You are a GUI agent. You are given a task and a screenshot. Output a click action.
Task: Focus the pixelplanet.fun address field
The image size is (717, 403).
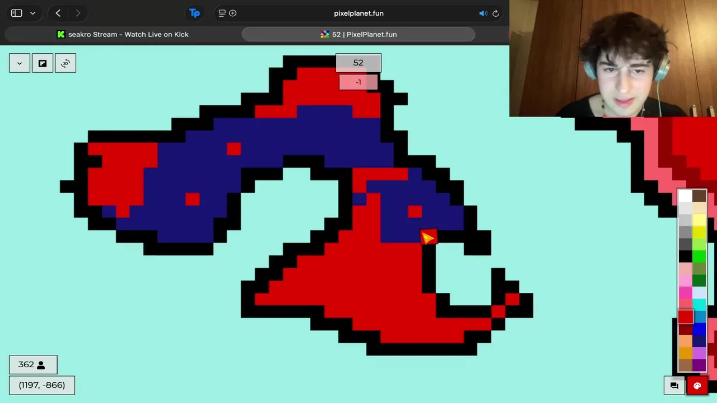[x=358, y=13]
